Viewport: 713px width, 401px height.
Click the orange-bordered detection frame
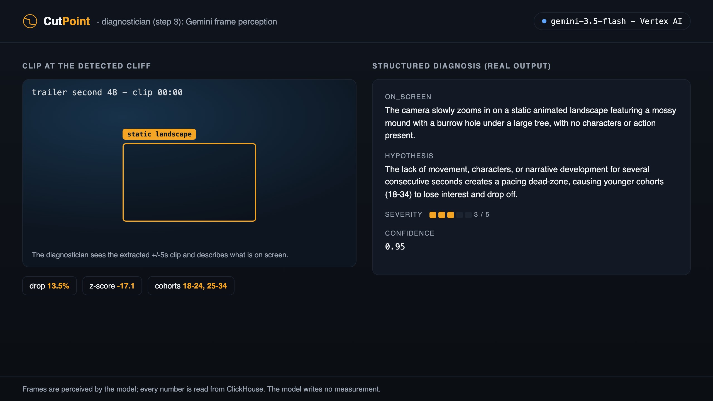(x=189, y=182)
